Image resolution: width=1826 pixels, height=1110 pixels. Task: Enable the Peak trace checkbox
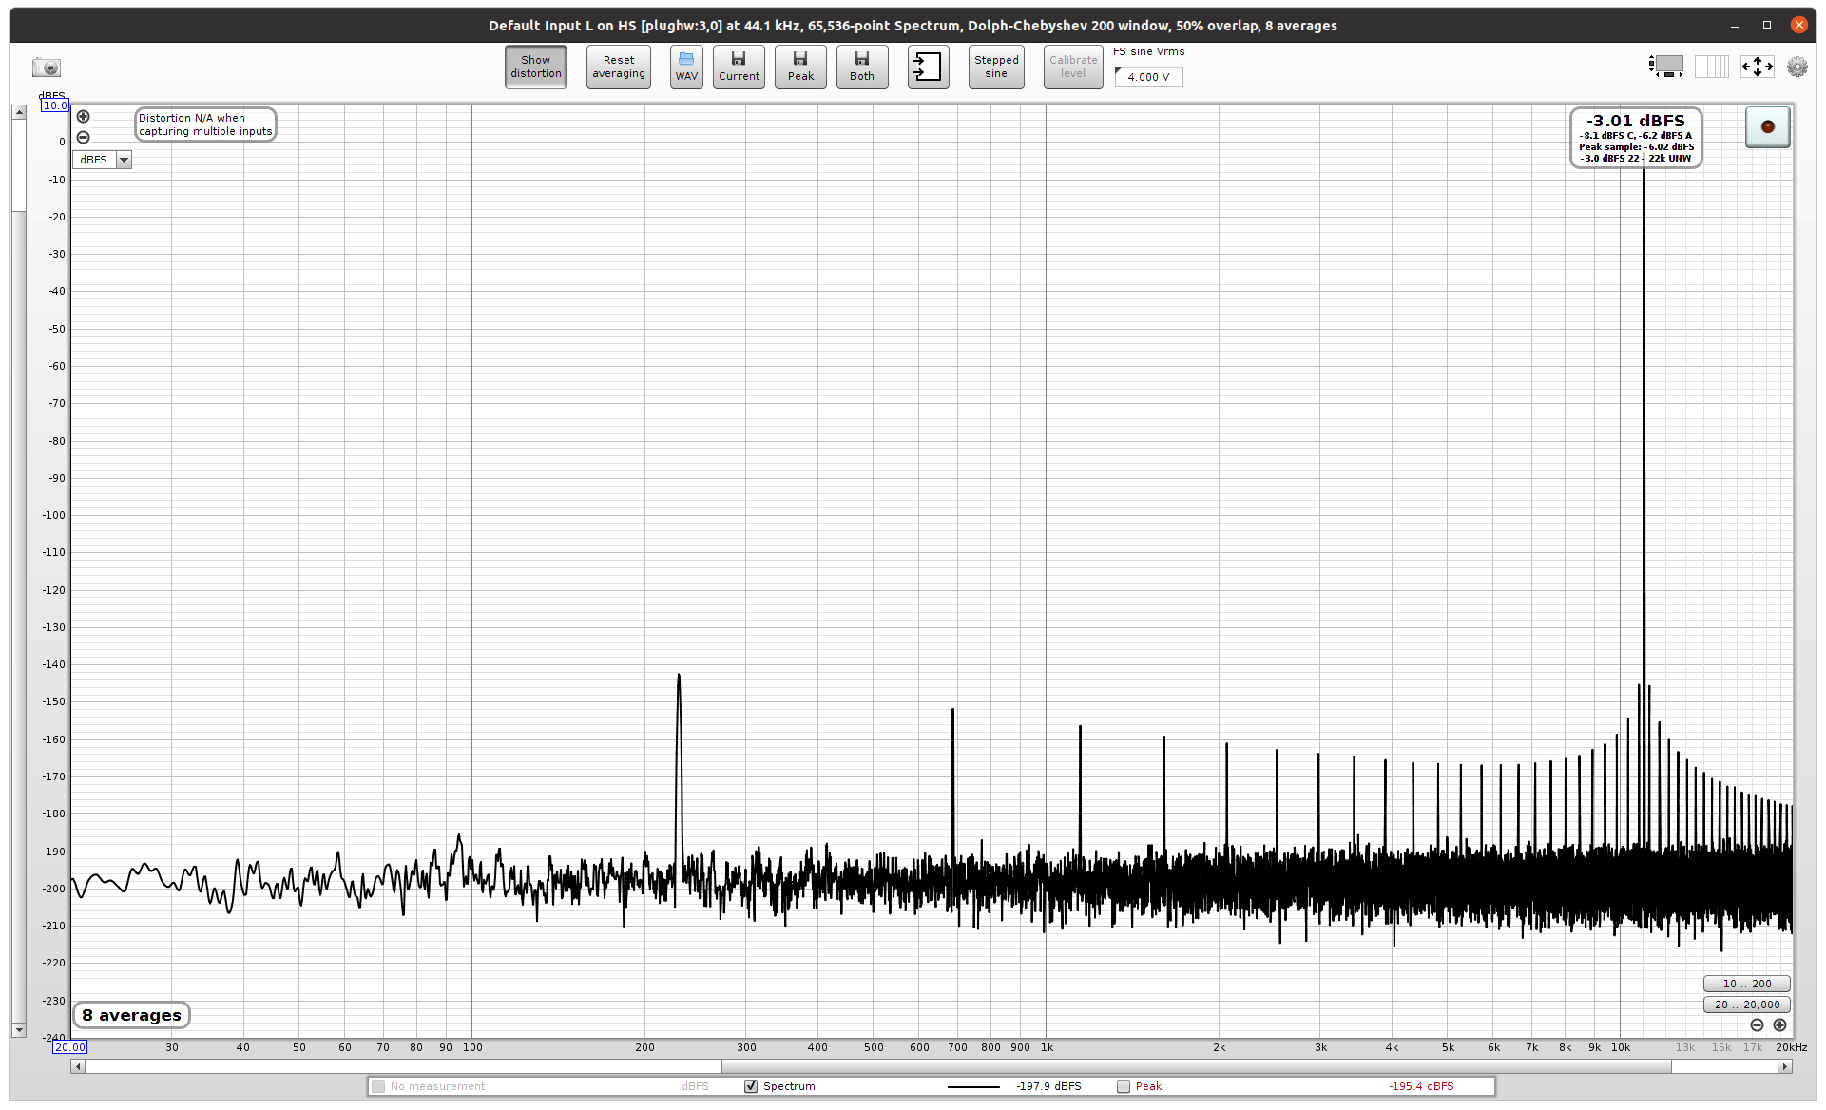click(1124, 1086)
